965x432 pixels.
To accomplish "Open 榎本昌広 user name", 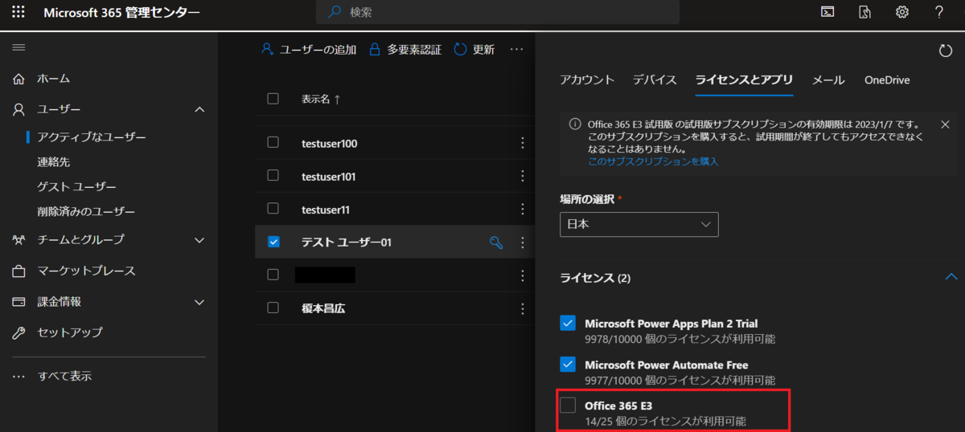I will 323,308.
